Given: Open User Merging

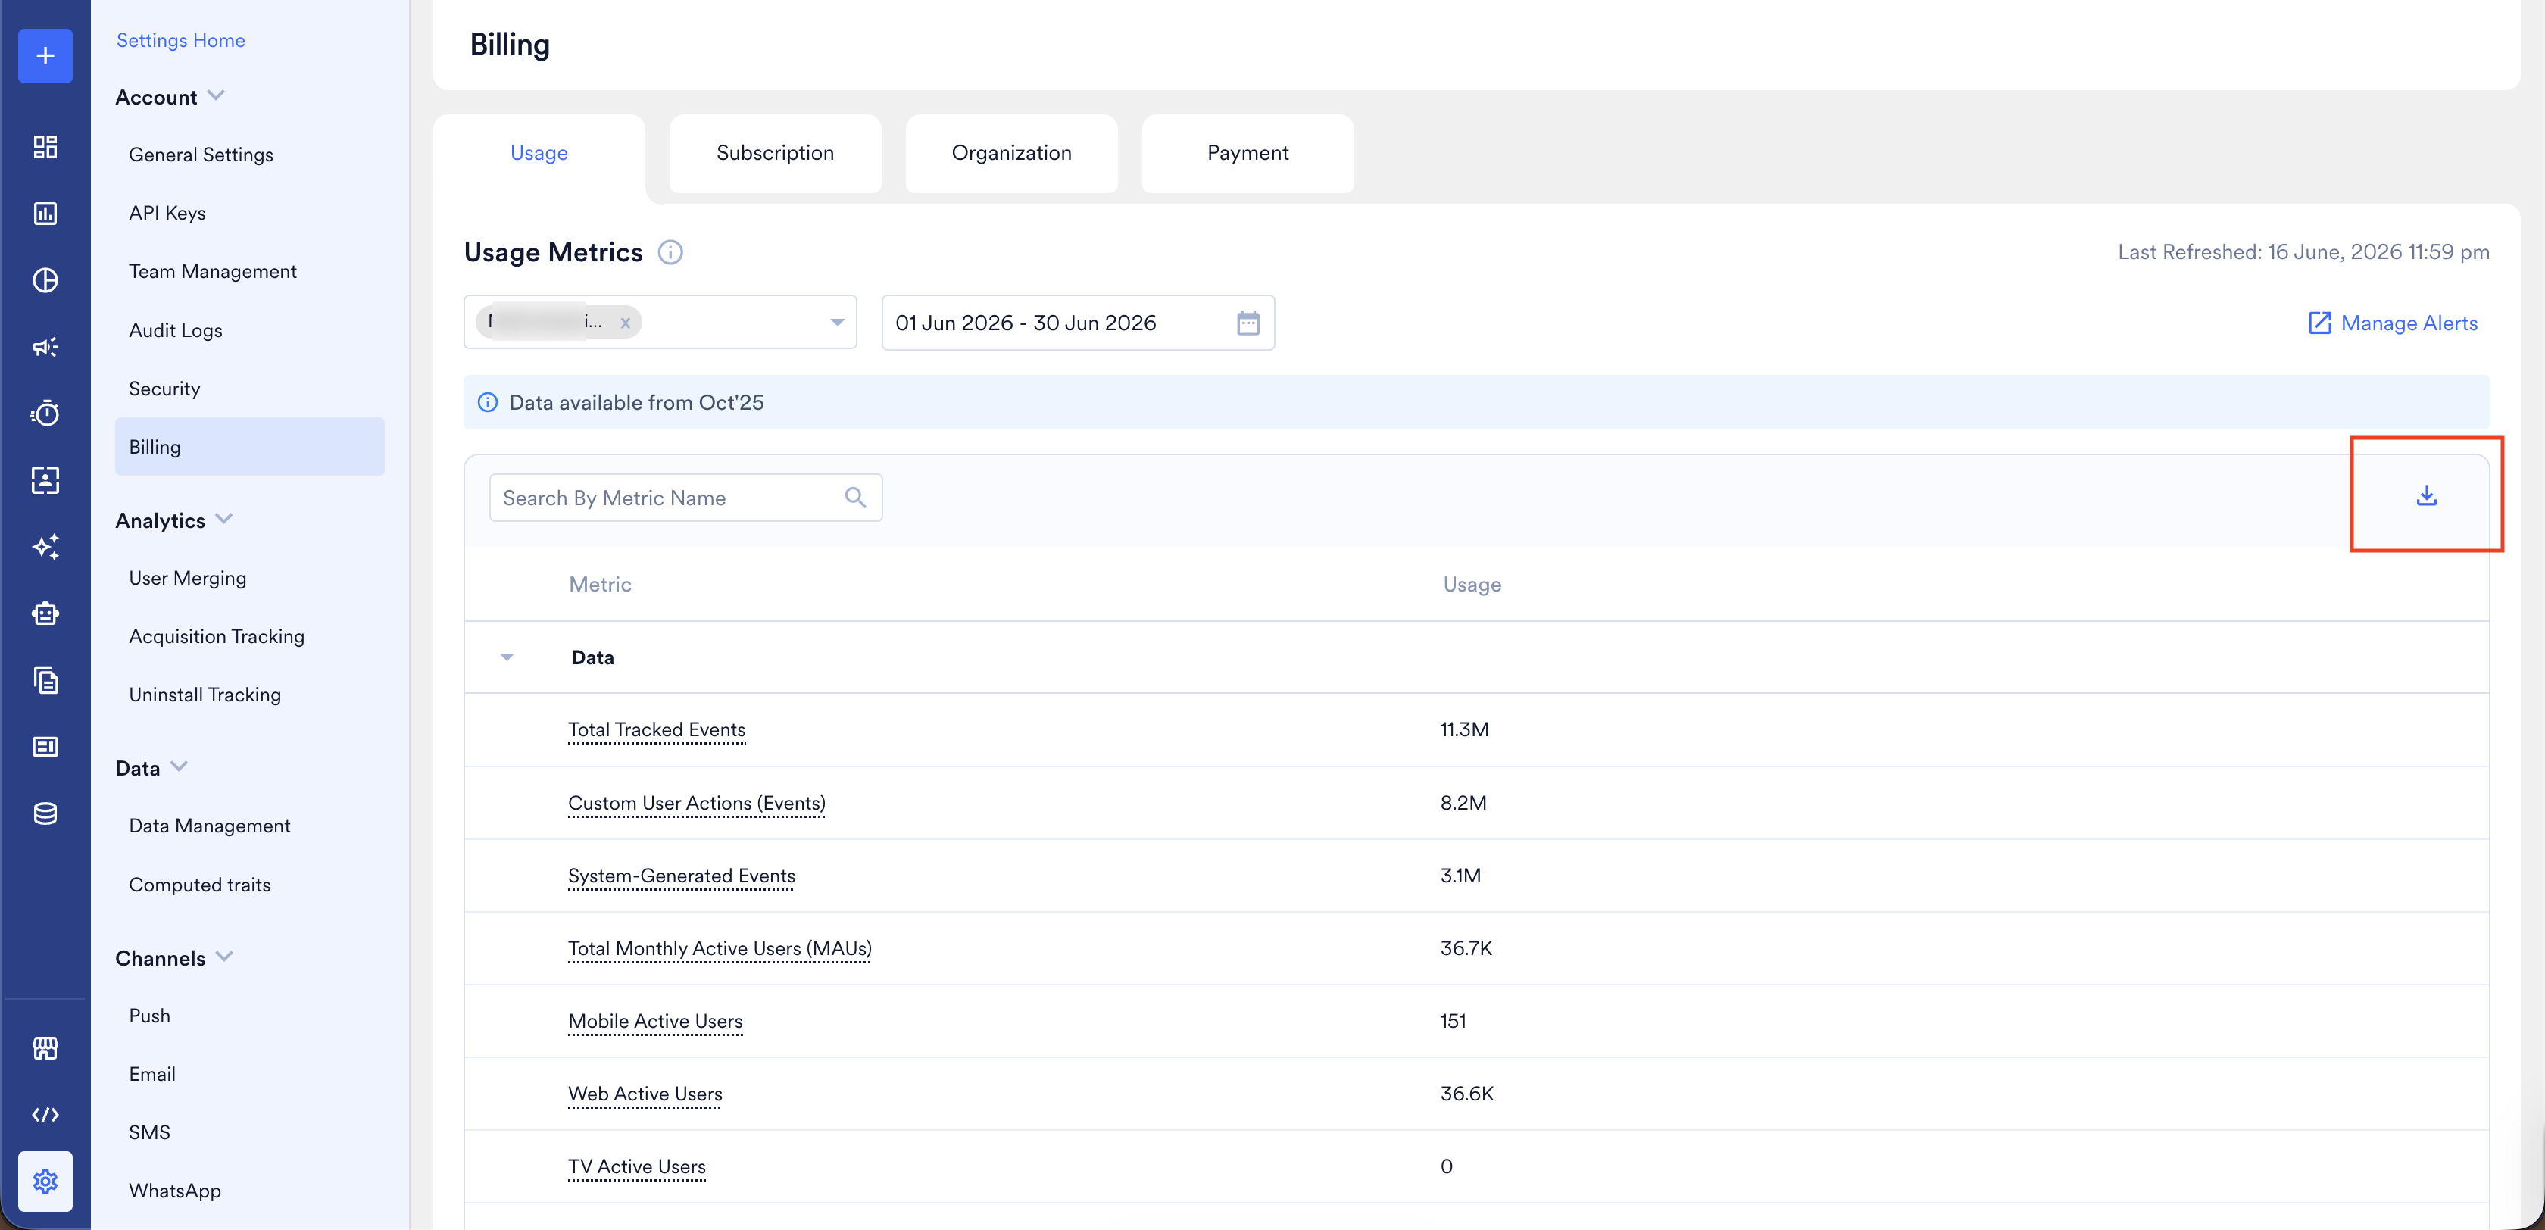Looking at the screenshot, I should [x=188, y=579].
